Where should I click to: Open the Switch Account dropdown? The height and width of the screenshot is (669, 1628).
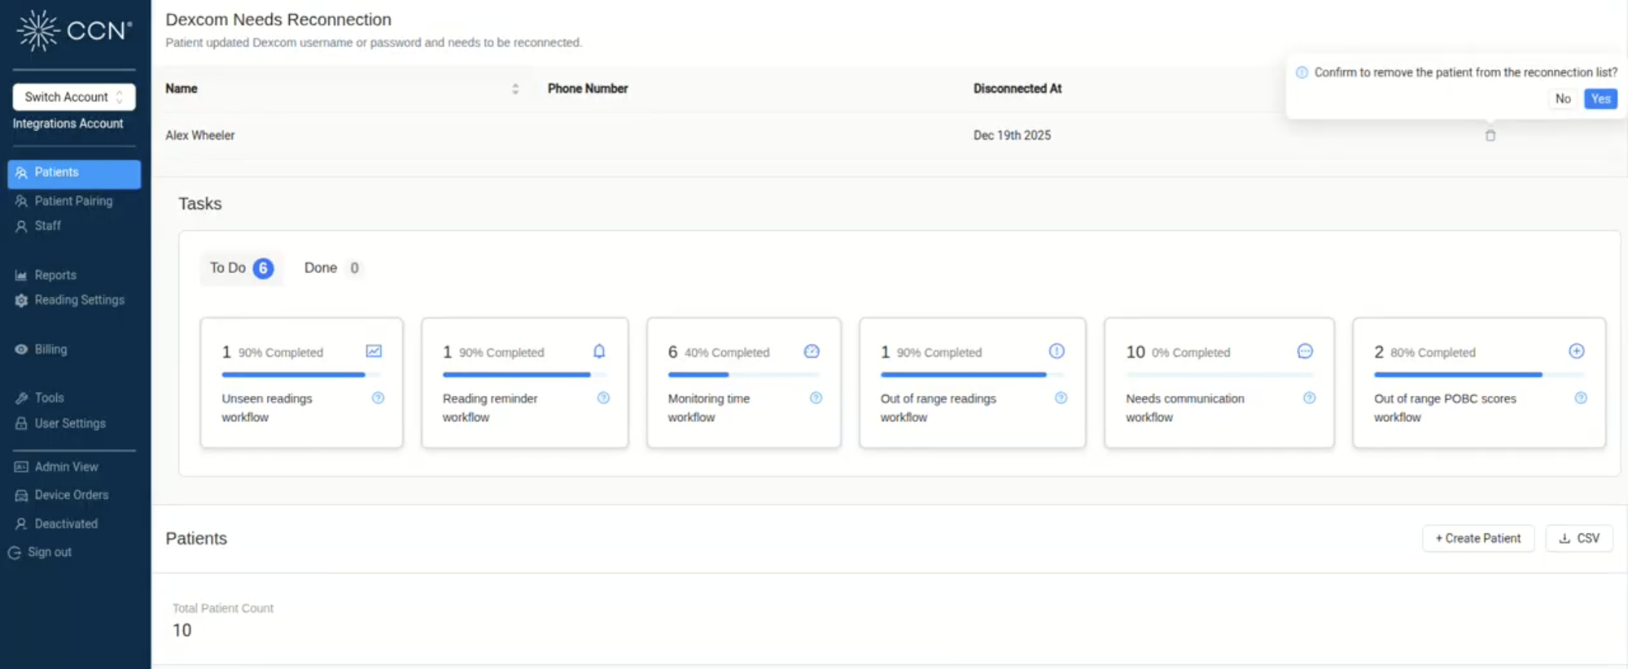tap(74, 97)
